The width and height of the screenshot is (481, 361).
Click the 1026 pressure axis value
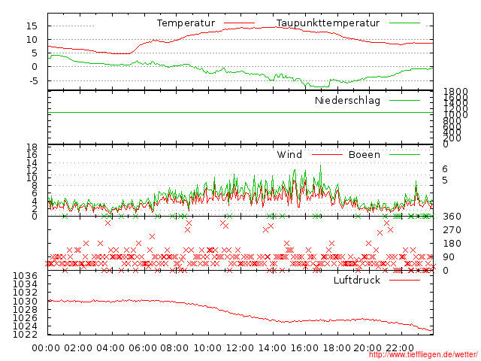(25, 318)
